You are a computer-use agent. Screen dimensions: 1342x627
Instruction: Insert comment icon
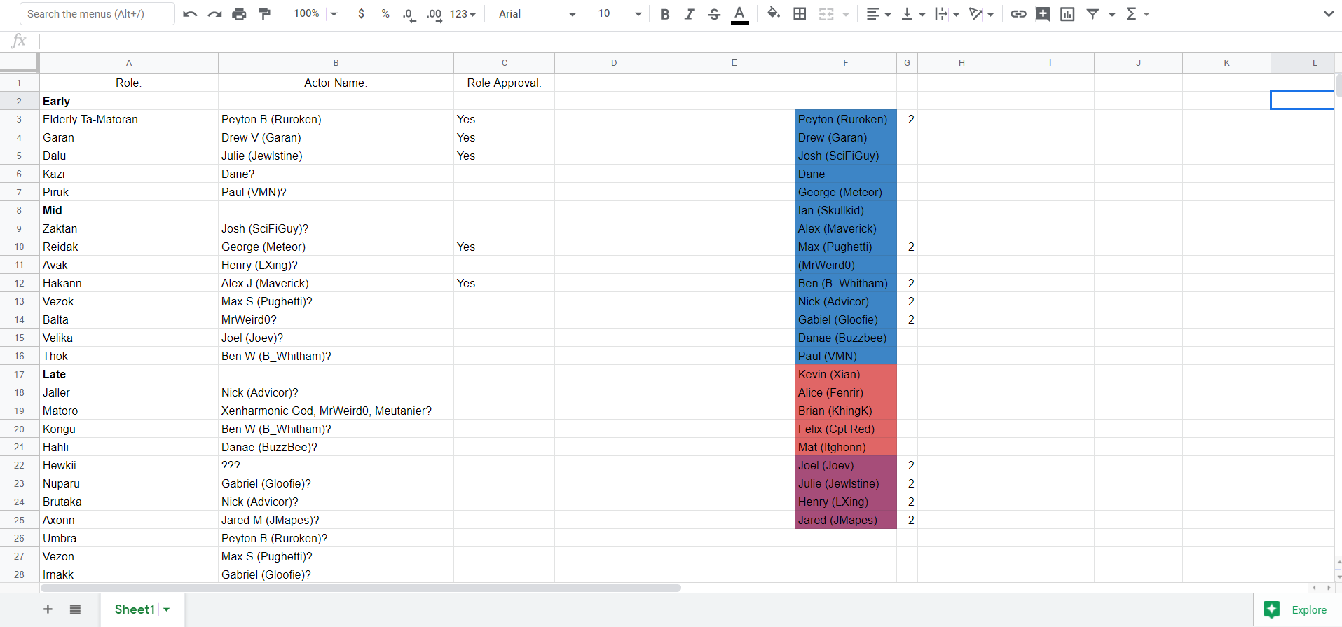coord(1043,14)
